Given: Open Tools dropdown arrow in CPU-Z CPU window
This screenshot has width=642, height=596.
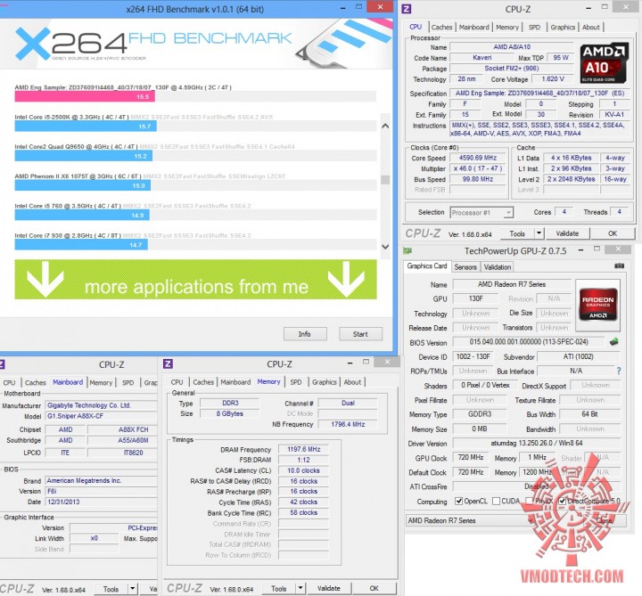Looking at the screenshot, I should pos(539,233).
